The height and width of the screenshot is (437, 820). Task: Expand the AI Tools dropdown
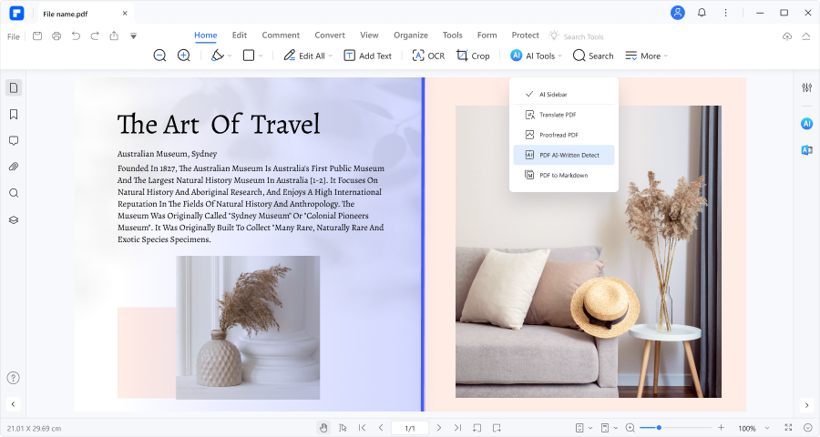click(x=536, y=56)
